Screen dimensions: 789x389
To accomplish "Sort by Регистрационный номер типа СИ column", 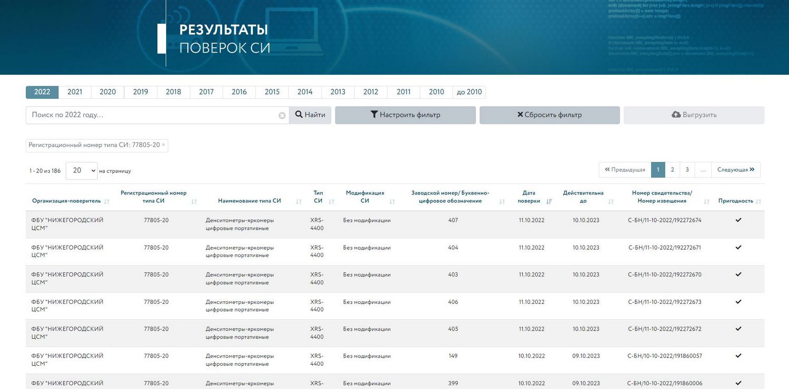I will coord(194,202).
